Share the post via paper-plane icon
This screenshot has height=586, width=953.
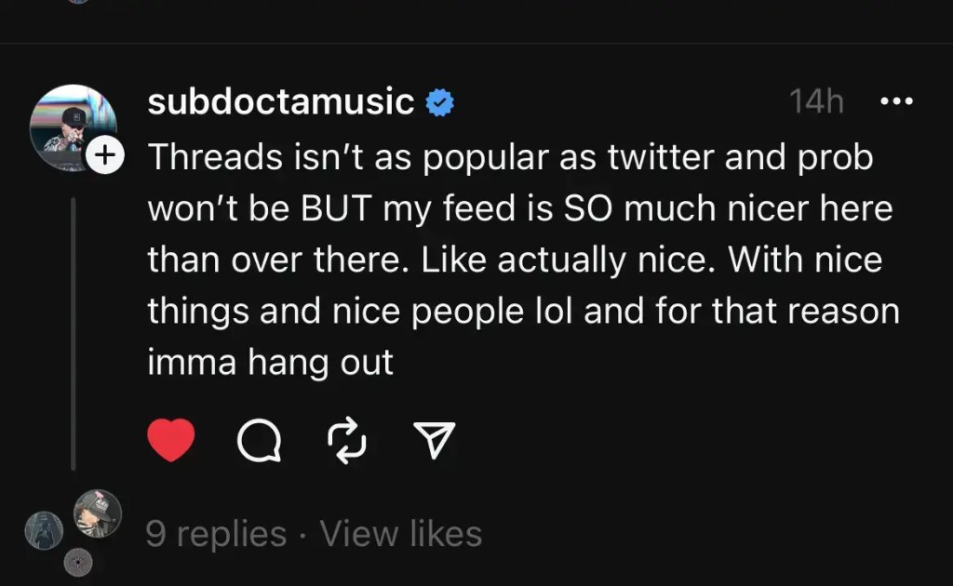434,440
